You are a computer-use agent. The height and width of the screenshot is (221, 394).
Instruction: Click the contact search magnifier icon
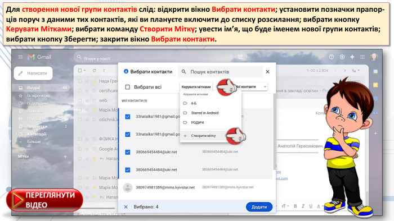tap(183, 72)
